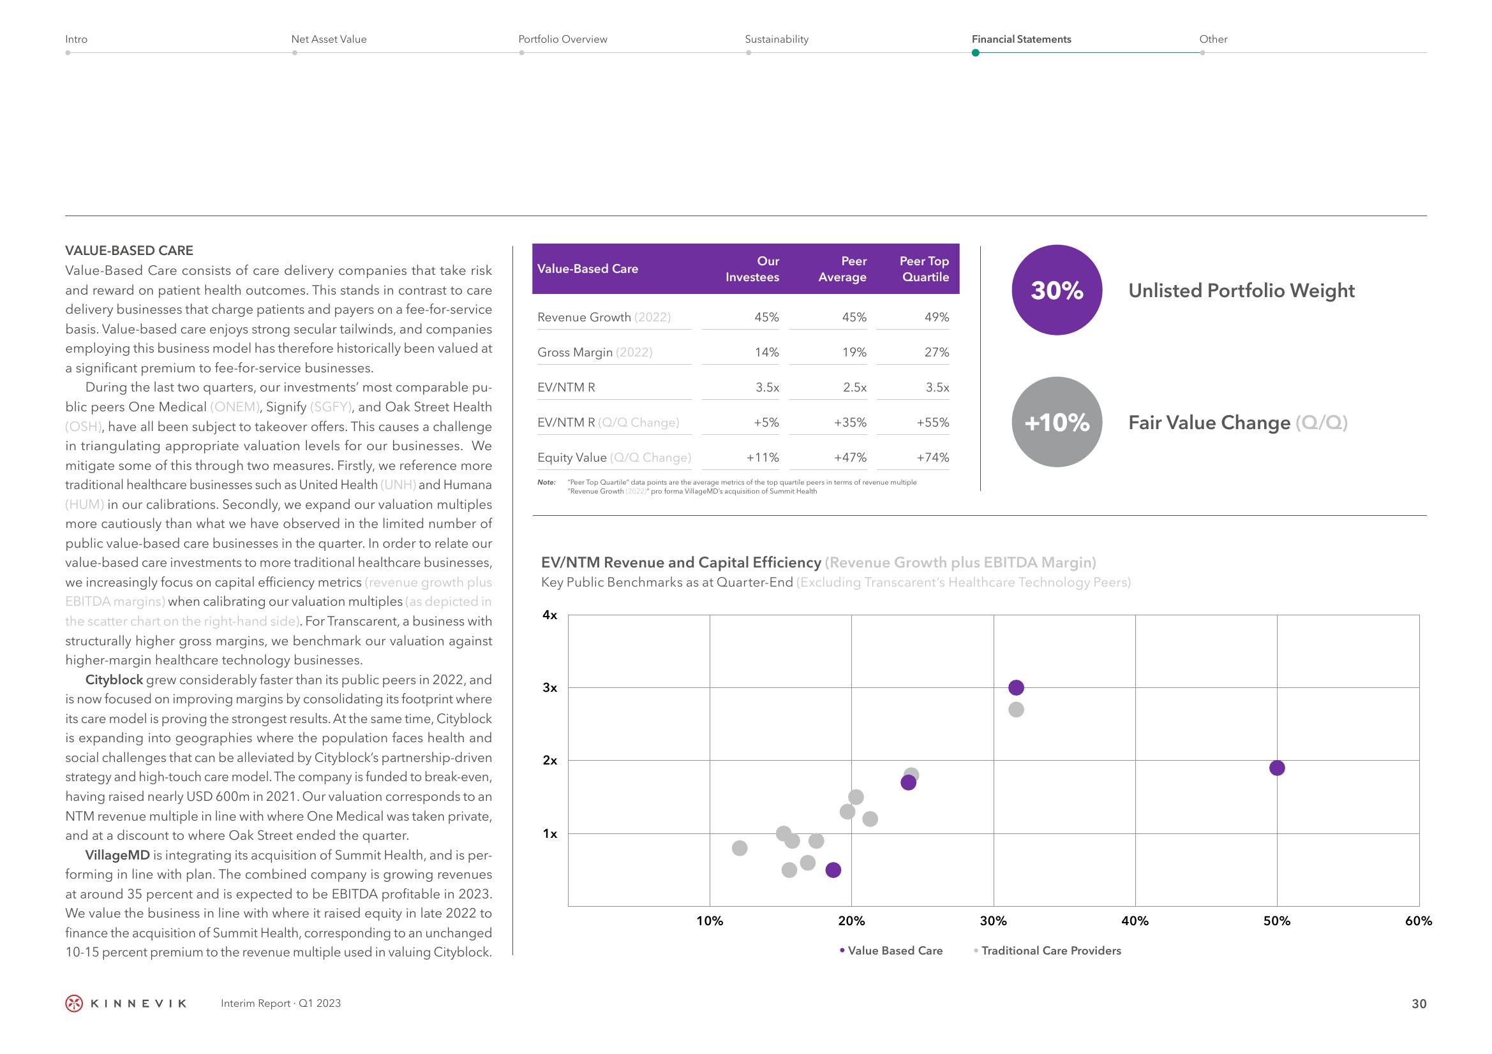Click the Traditional Care Providers legend entry

[1047, 951]
